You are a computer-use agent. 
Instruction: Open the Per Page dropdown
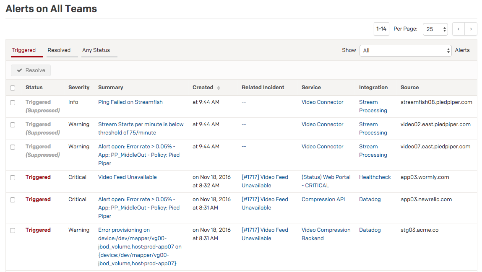click(435, 29)
